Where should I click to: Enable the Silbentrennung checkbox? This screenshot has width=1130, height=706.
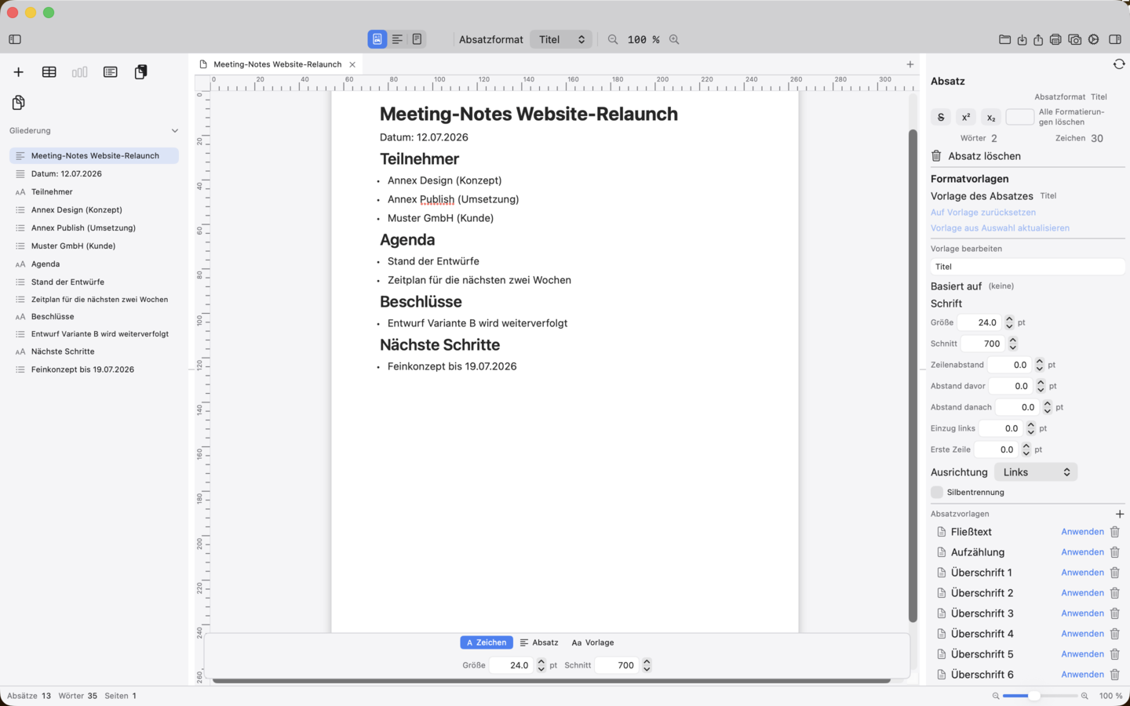click(937, 492)
